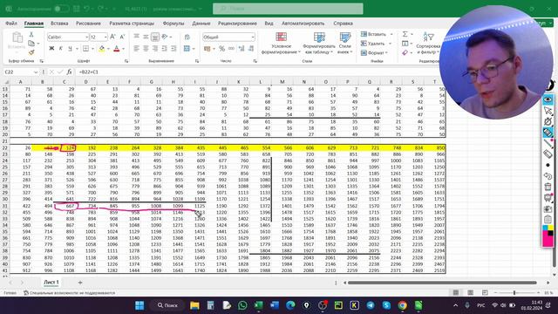
Task: Click the search box in title bar
Action: (288, 9)
